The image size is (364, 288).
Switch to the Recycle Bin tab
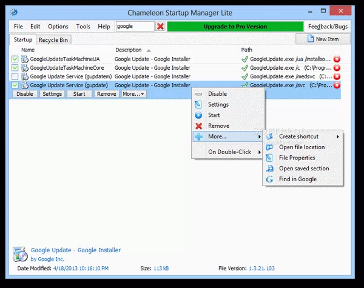53,40
